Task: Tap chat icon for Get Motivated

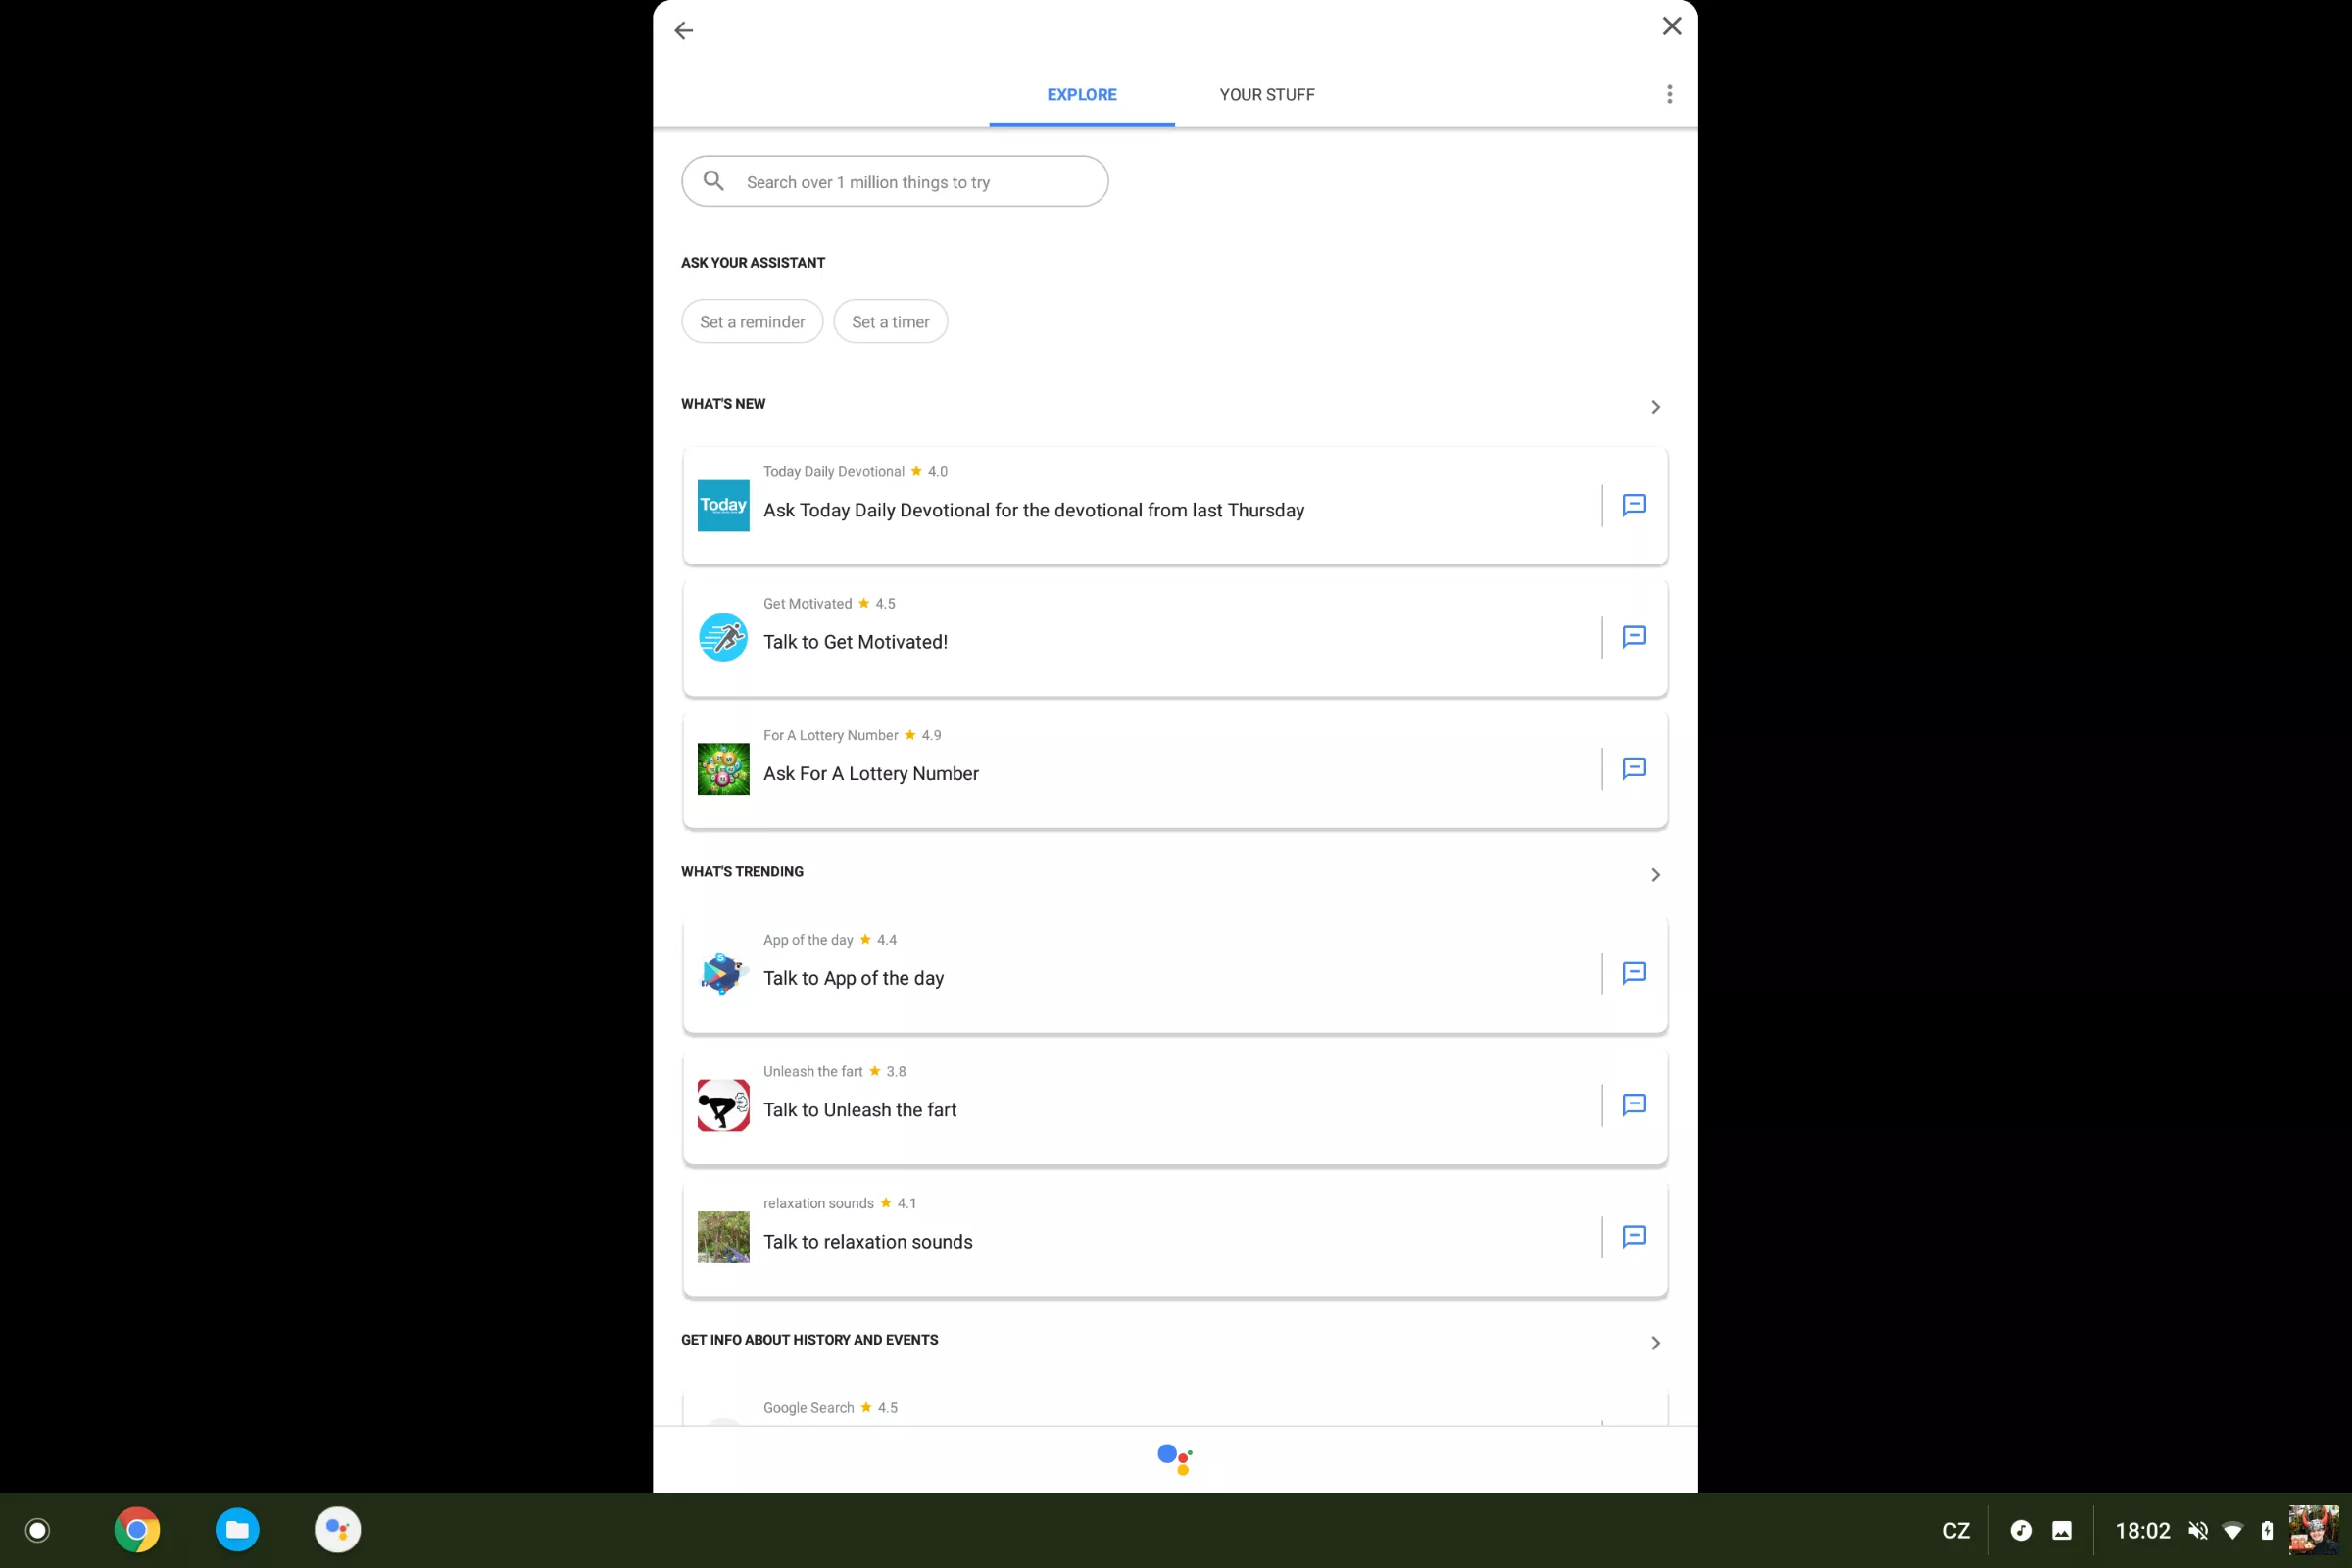Action: pyautogui.click(x=1634, y=637)
